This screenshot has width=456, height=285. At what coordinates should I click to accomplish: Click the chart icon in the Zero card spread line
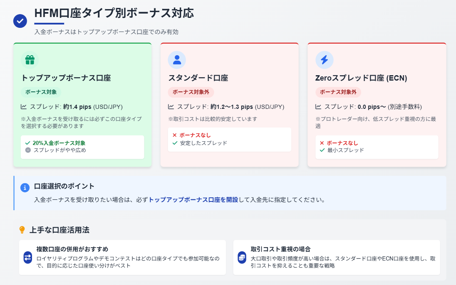point(318,107)
